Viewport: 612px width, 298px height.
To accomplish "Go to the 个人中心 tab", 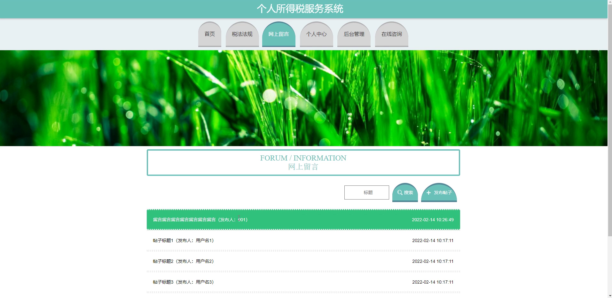I will [316, 34].
